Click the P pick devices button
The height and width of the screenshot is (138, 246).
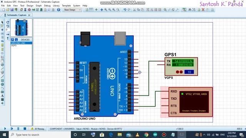pyautogui.click(x=13, y=39)
